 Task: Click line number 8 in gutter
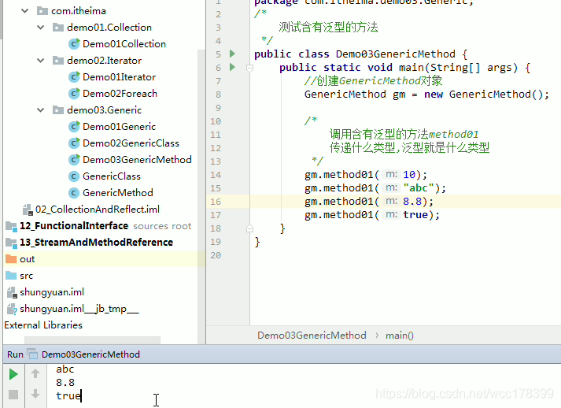pos(218,95)
